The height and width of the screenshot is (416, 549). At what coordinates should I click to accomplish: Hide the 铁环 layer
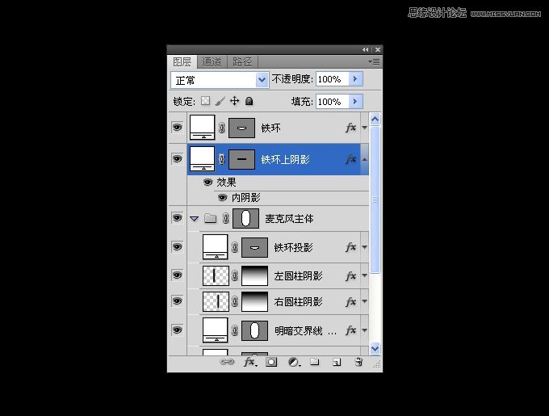(x=177, y=127)
